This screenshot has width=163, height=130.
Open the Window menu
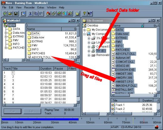(x=51, y=7)
